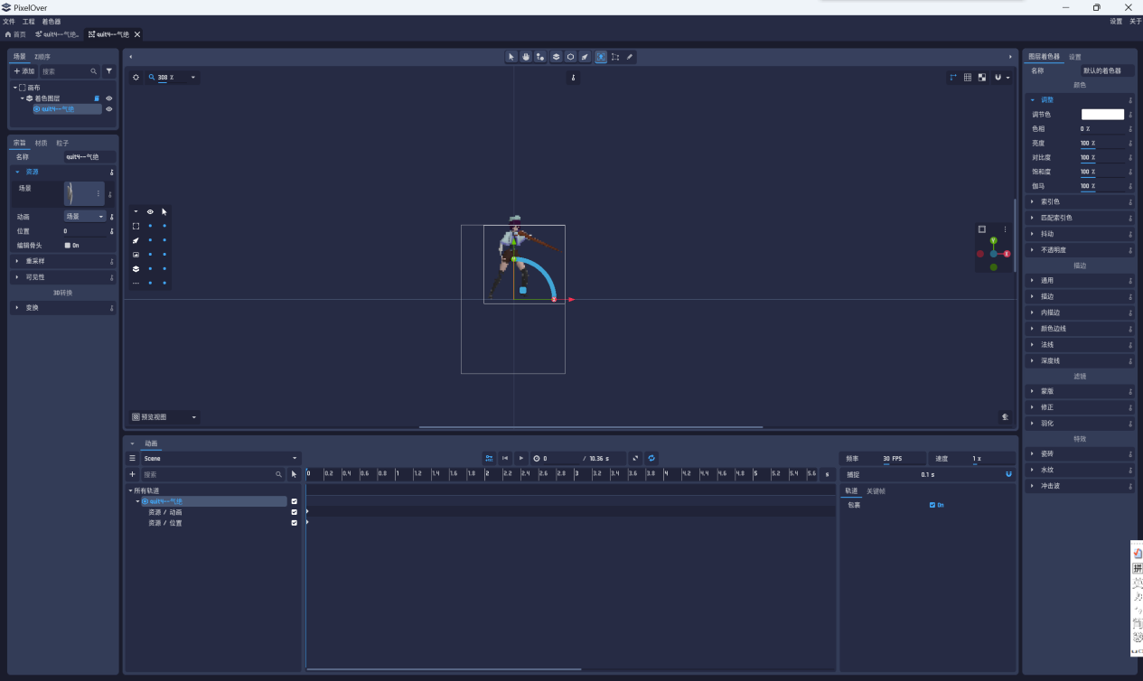Toggle the checkerboard background icon
The image size is (1143, 681).
click(x=982, y=78)
